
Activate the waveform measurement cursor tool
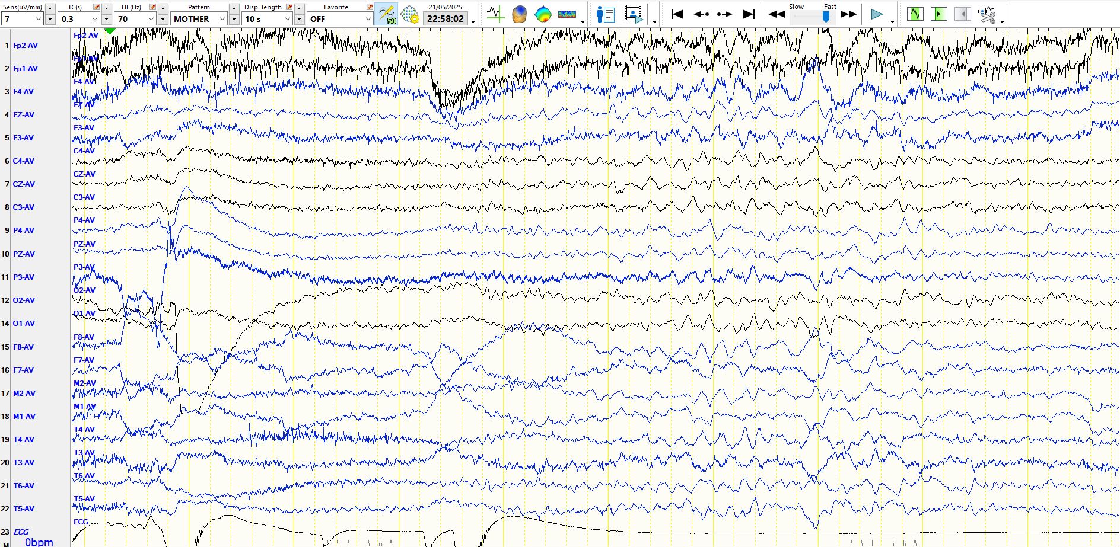pos(495,14)
